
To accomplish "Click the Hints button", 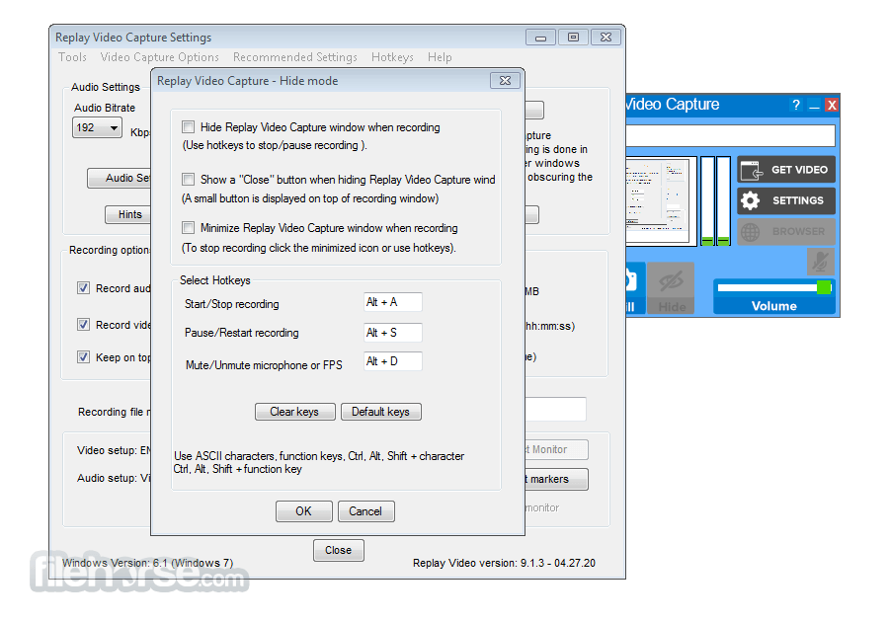I will coord(128,214).
